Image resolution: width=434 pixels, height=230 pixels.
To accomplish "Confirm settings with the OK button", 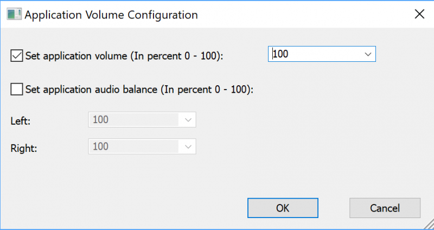I will pyautogui.click(x=283, y=208).
